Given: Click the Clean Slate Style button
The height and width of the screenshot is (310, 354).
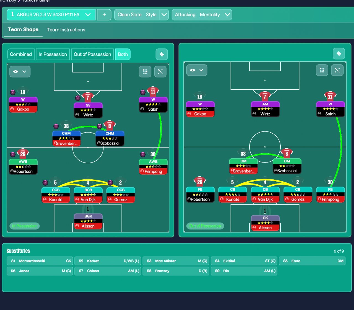Looking at the screenshot, I should (137, 15).
